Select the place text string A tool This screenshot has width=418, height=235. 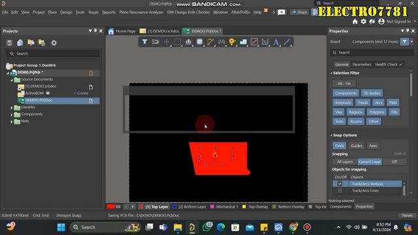click(x=276, y=42)
